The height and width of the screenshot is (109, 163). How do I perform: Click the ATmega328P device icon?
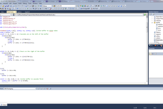[x=81, y=9]
